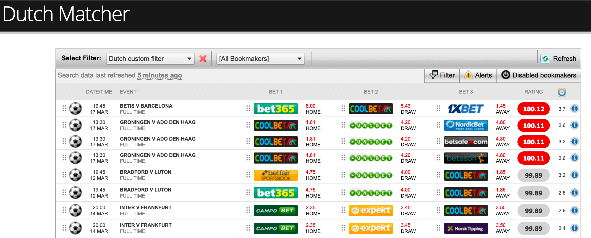
Task: Click the red X to clear the filter
Action: [203, 59]
